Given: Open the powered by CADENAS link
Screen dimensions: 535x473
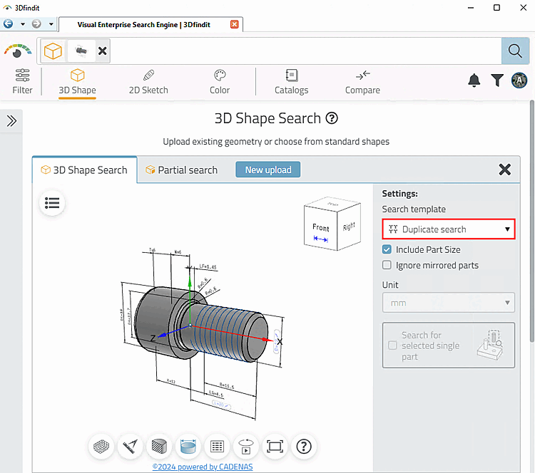Looking at the screenshot, I should tap(203, 467).
